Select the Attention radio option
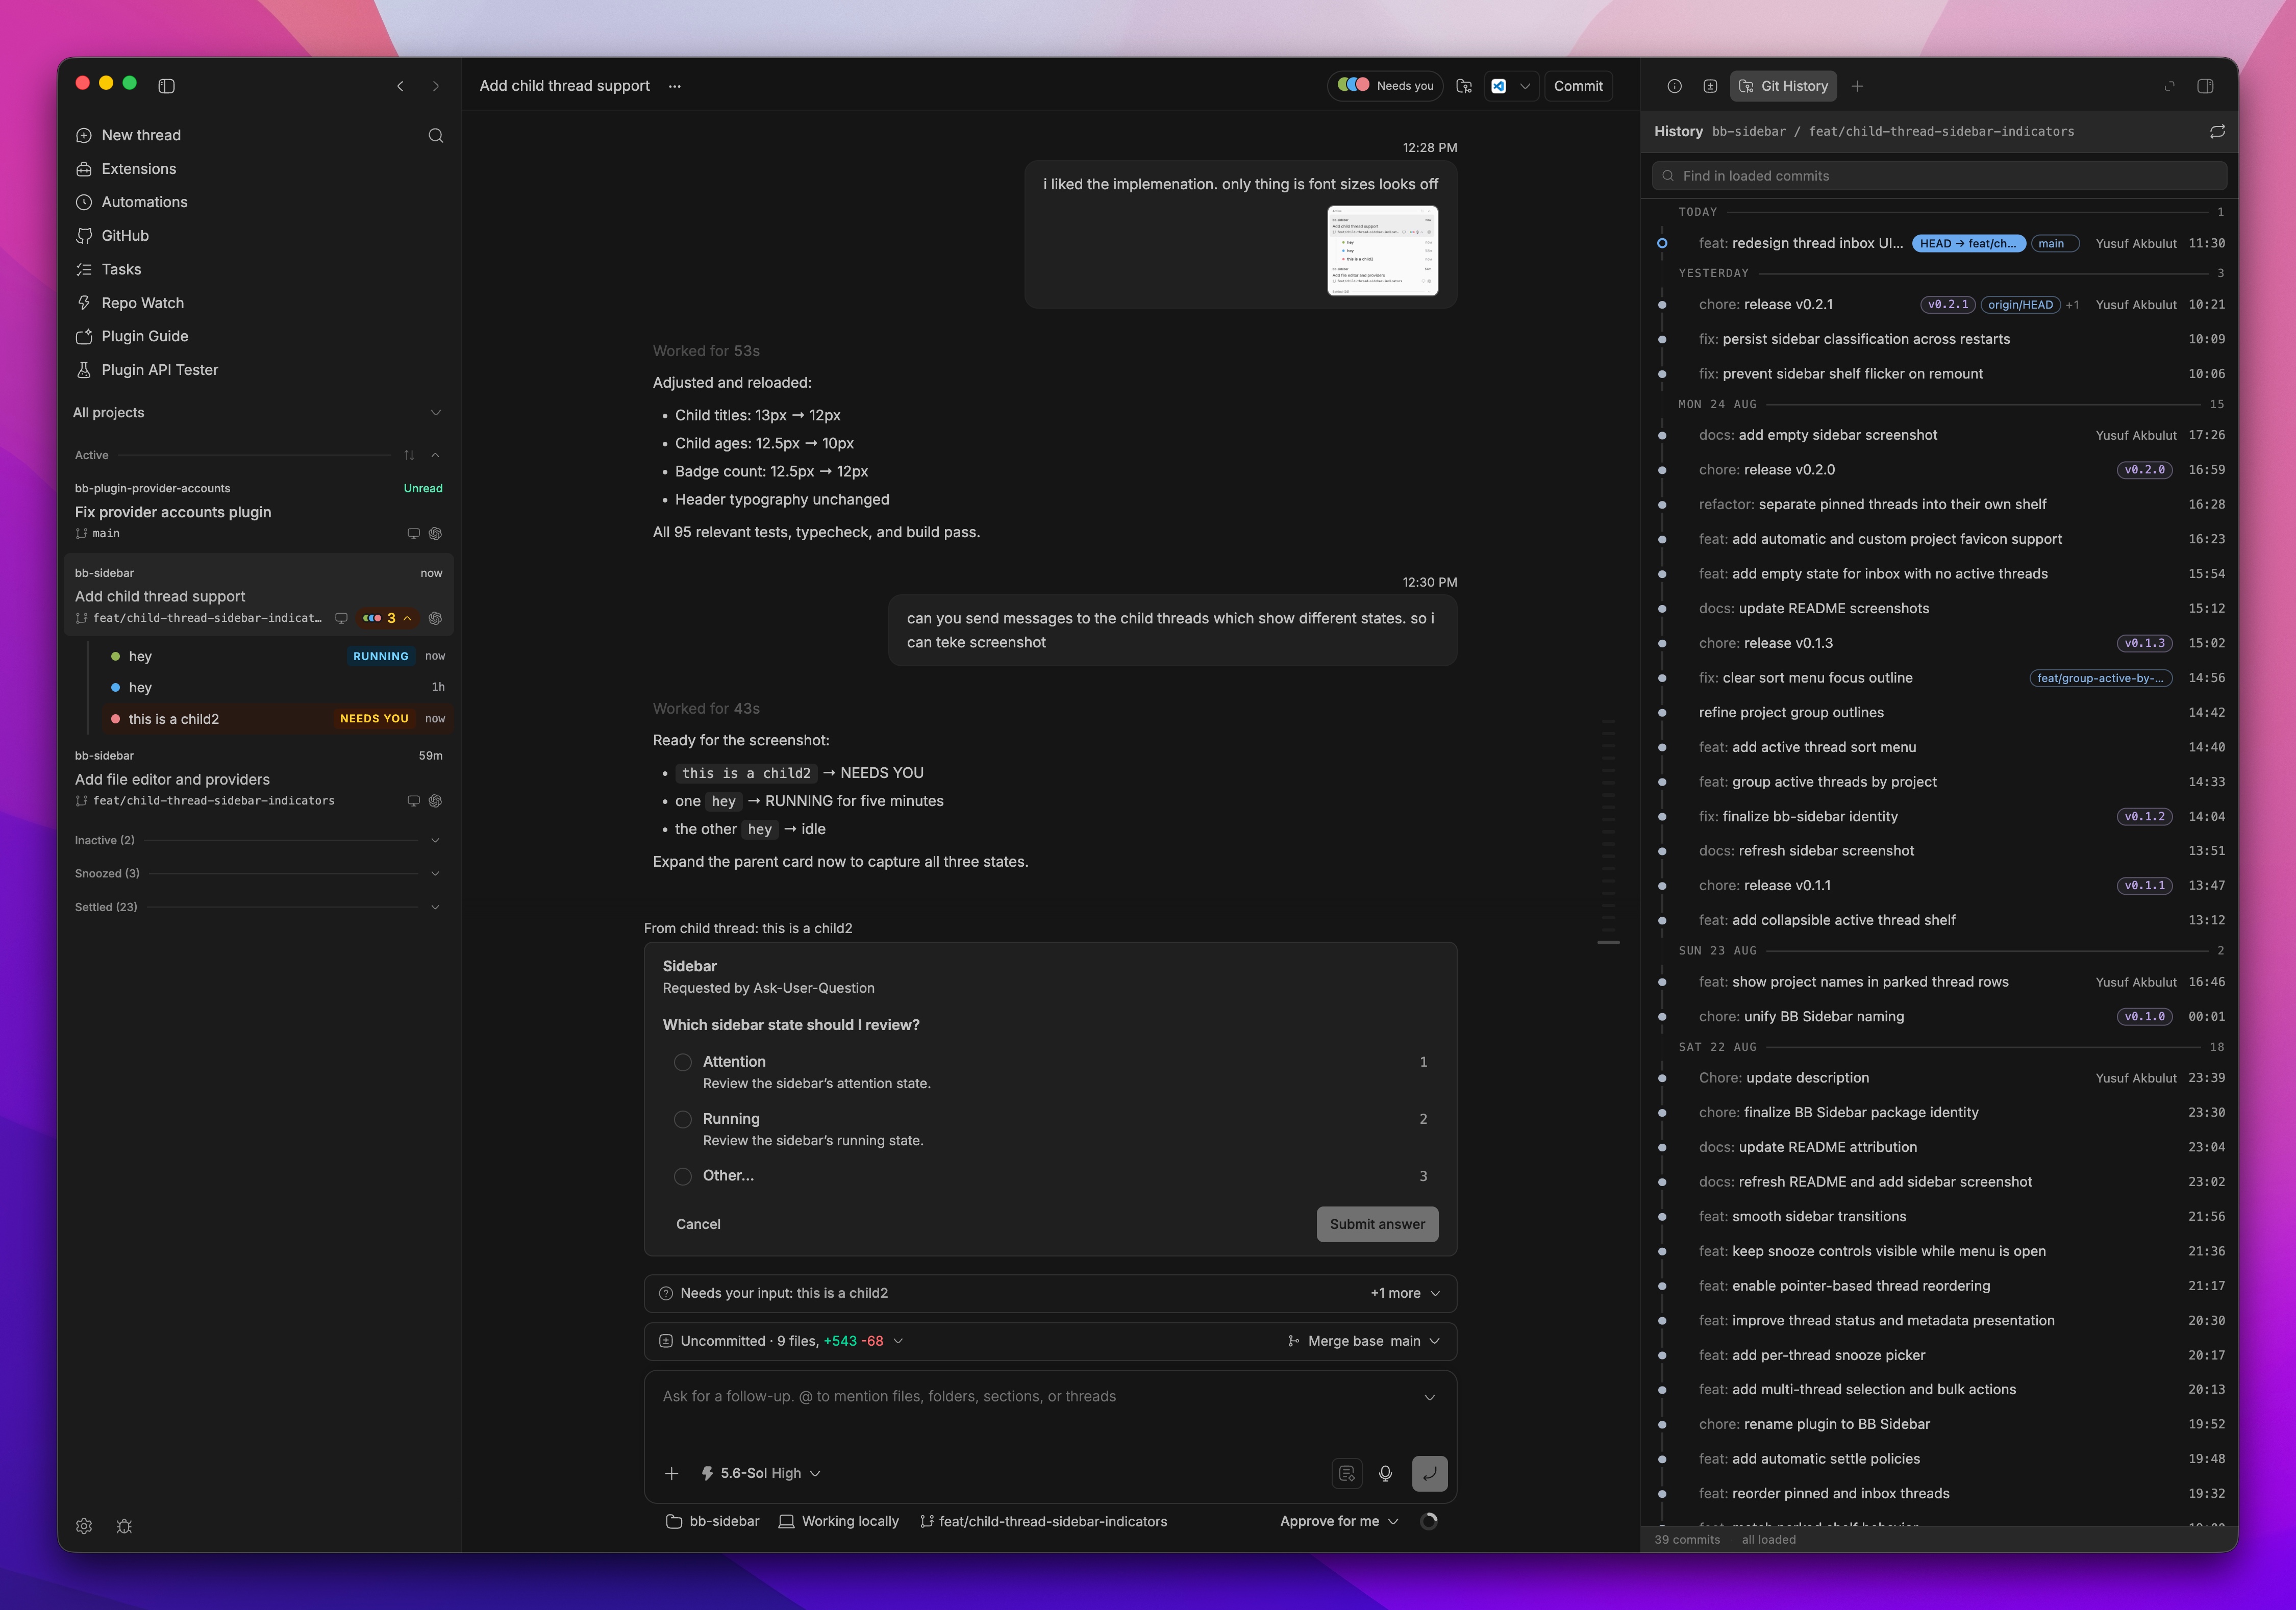The height and width of the screenshot is (1610, 2296). click(683, 1062)
